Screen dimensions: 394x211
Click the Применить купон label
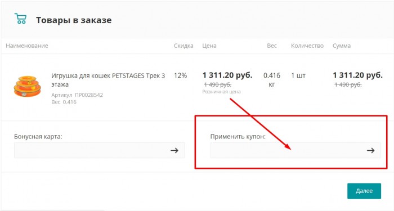pos(238,137)
